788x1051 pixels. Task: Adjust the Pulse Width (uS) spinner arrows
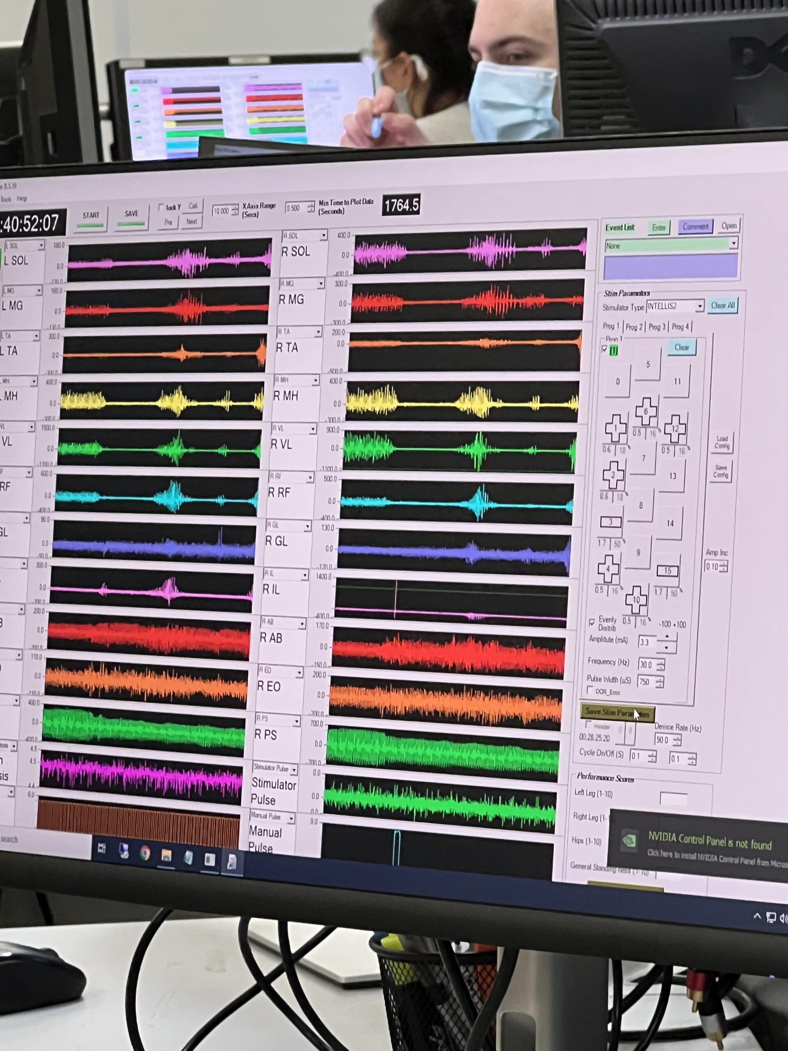point(660,682)
